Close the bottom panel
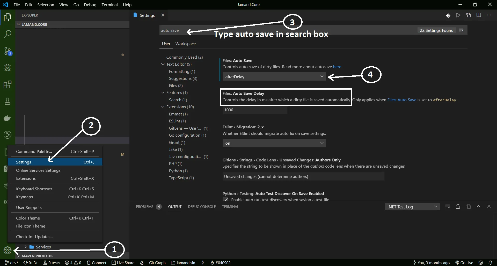This screenshot has width=497, height=266. pos(489,206)
